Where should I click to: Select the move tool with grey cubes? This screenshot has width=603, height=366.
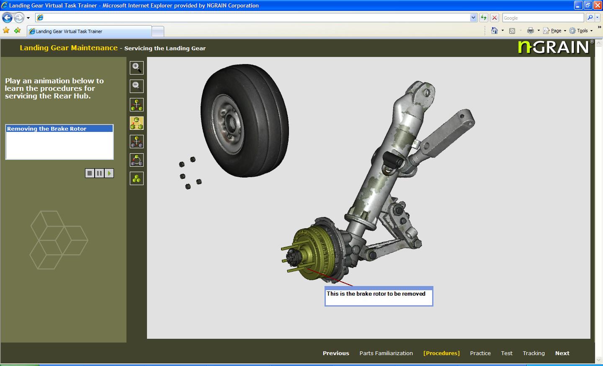137,142
